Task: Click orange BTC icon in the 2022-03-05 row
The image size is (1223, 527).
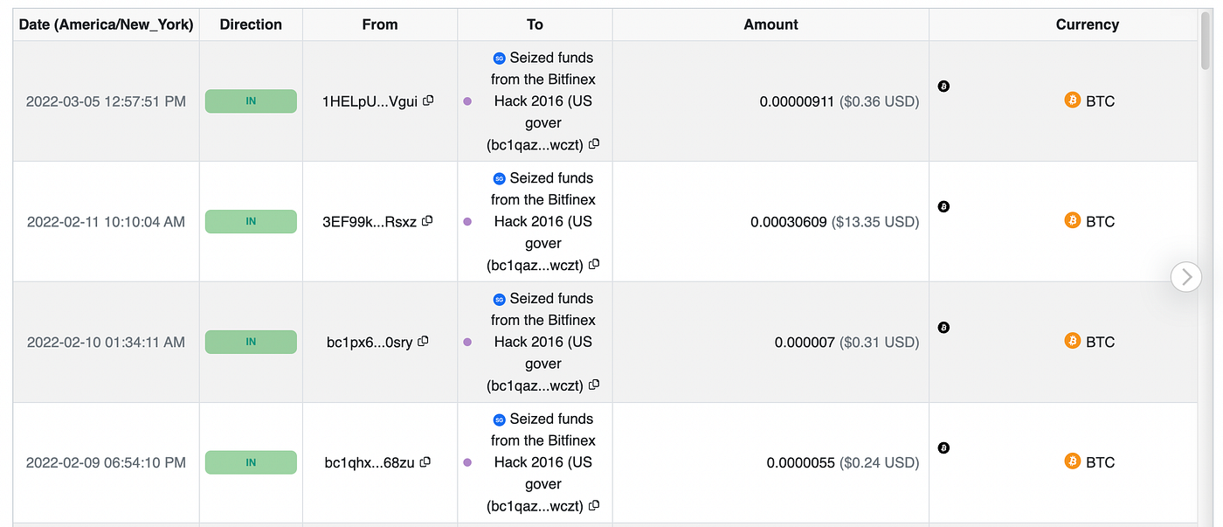Action: 1072,101
